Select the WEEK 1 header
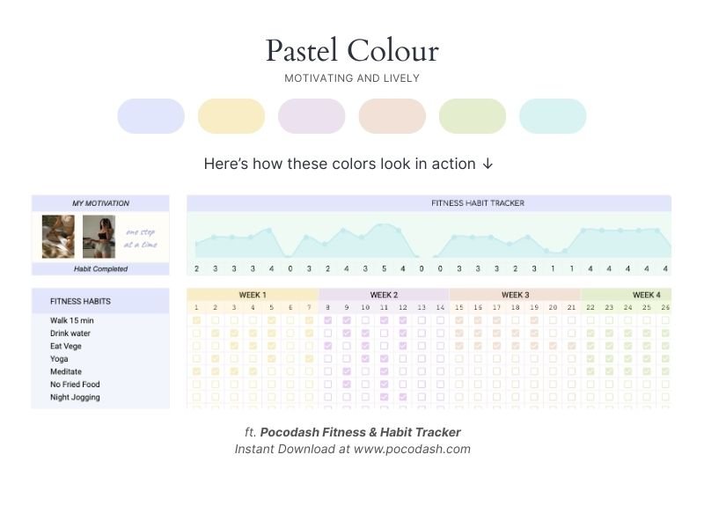 (253, 295)
